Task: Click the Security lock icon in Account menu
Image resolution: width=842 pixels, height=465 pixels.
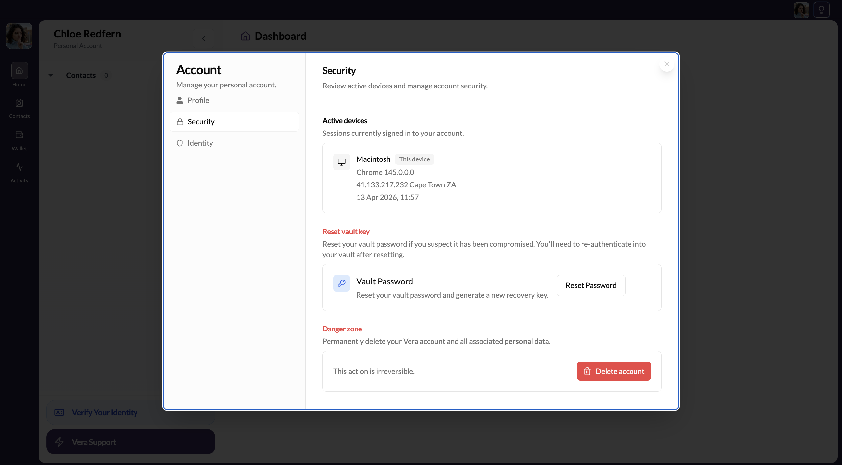Action: [180, 121]
